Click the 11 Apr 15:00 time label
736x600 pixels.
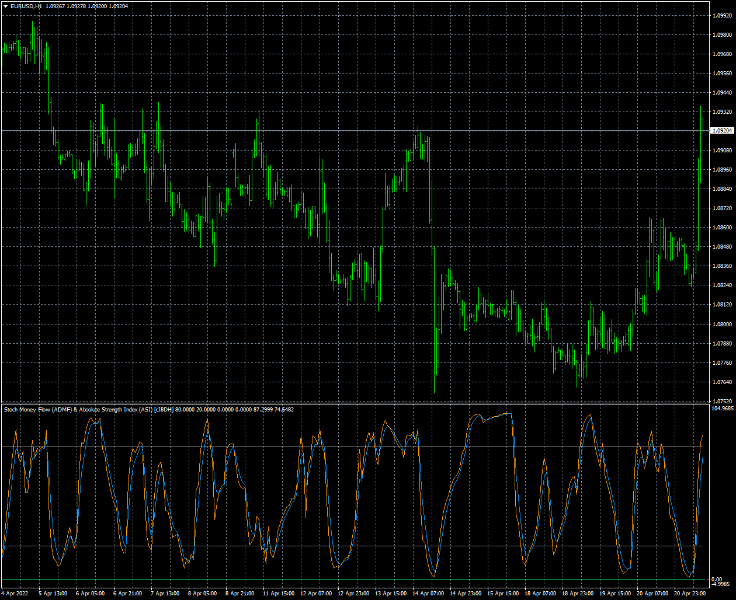click(279, 594)
